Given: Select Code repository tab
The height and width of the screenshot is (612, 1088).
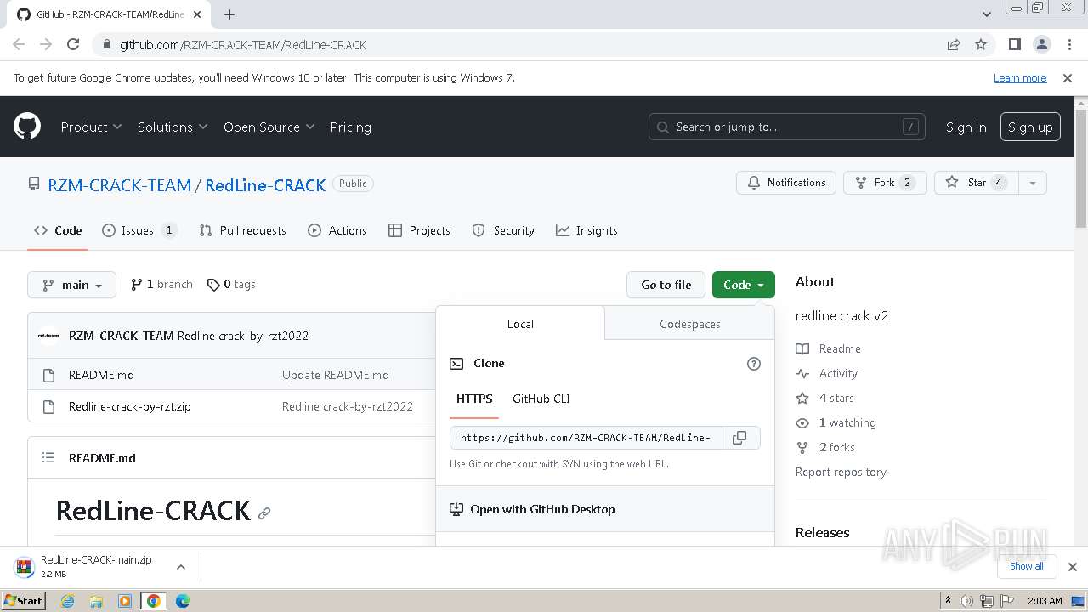Looking at the screenshot, I should [58, 230].
